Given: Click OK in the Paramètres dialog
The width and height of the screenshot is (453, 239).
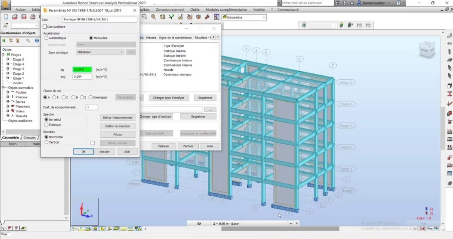Looking at the screenshot, I should tap(83, 152).
